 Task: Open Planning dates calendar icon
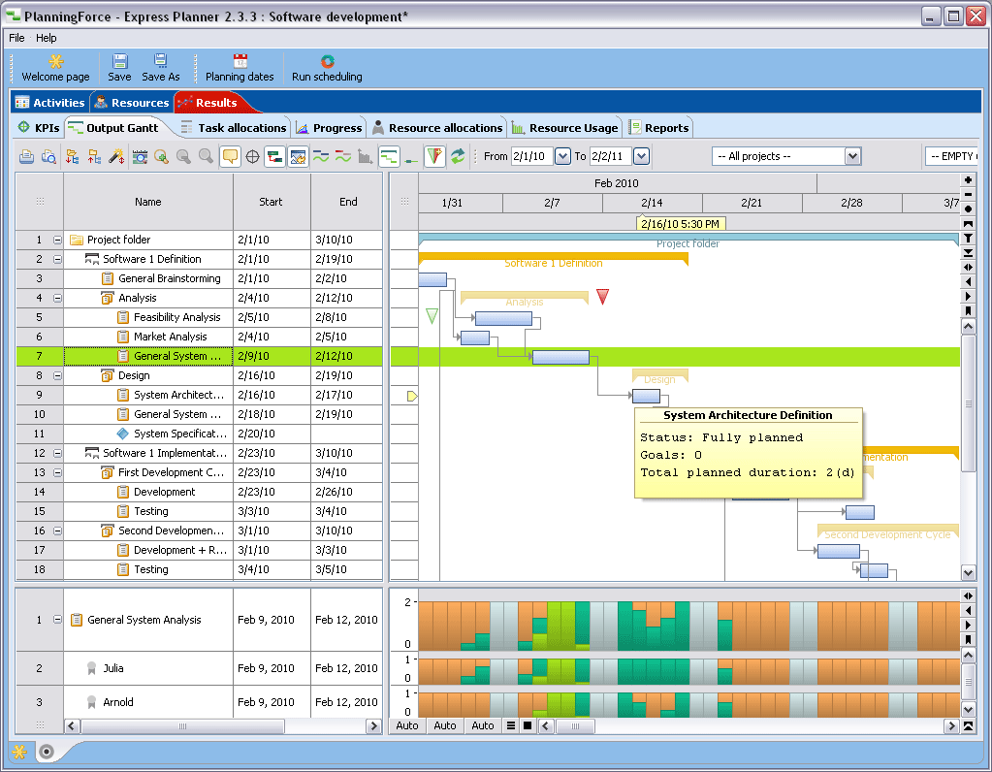[240, 62]
